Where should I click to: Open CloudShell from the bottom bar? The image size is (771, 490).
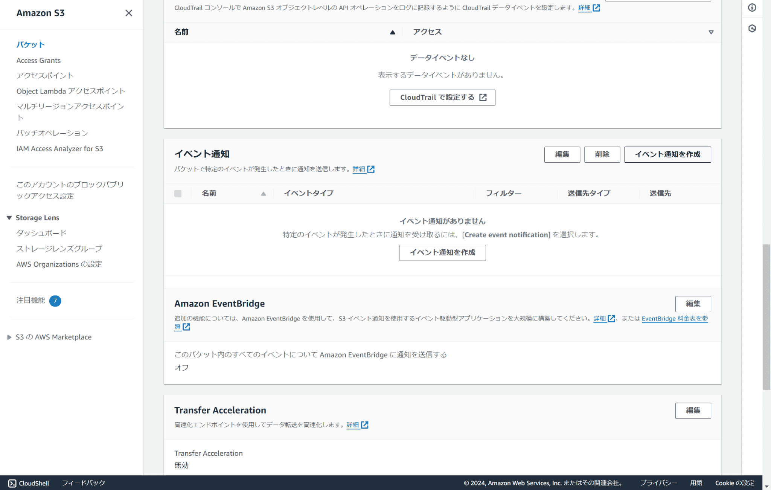pyautogui.click(x=28, y=483)
